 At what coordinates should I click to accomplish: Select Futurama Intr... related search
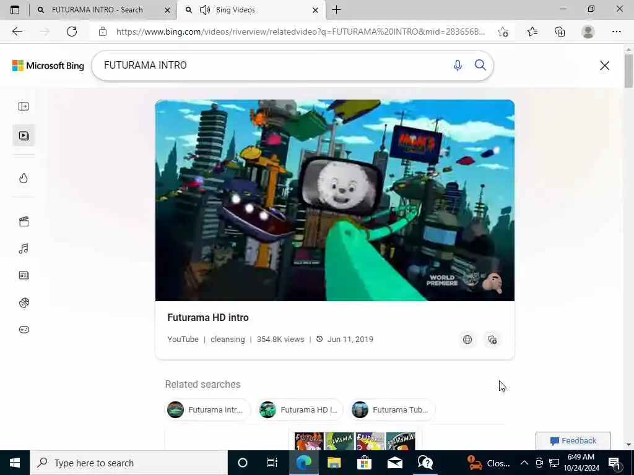click(207, 409)
